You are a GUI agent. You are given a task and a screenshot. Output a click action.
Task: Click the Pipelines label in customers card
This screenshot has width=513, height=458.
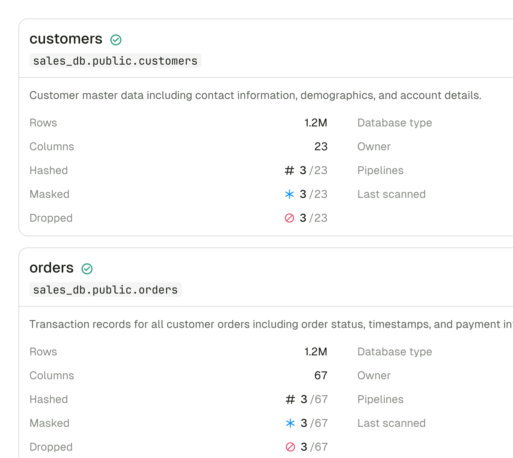click(380, 170)
